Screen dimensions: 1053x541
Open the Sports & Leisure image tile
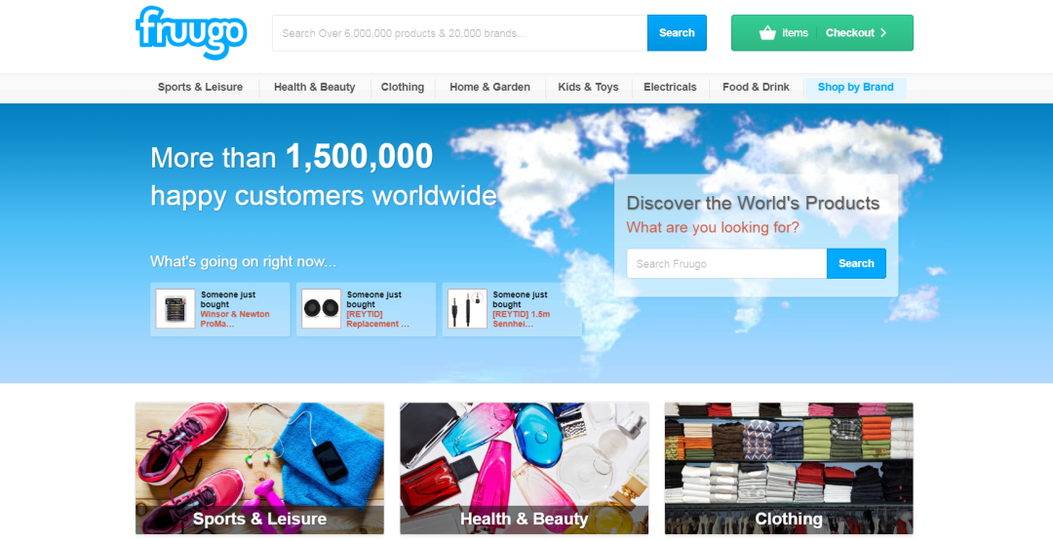click(x=259, y=468)
